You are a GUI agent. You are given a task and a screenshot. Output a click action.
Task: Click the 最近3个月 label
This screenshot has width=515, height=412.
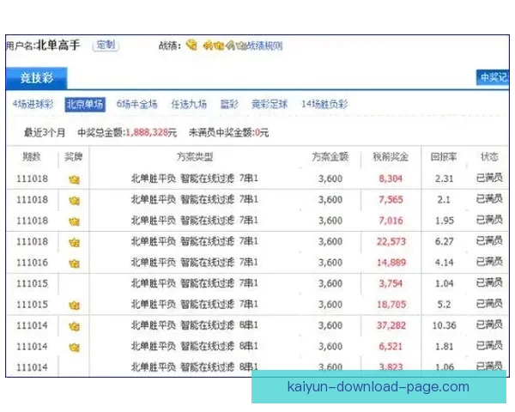coord(45,133)
